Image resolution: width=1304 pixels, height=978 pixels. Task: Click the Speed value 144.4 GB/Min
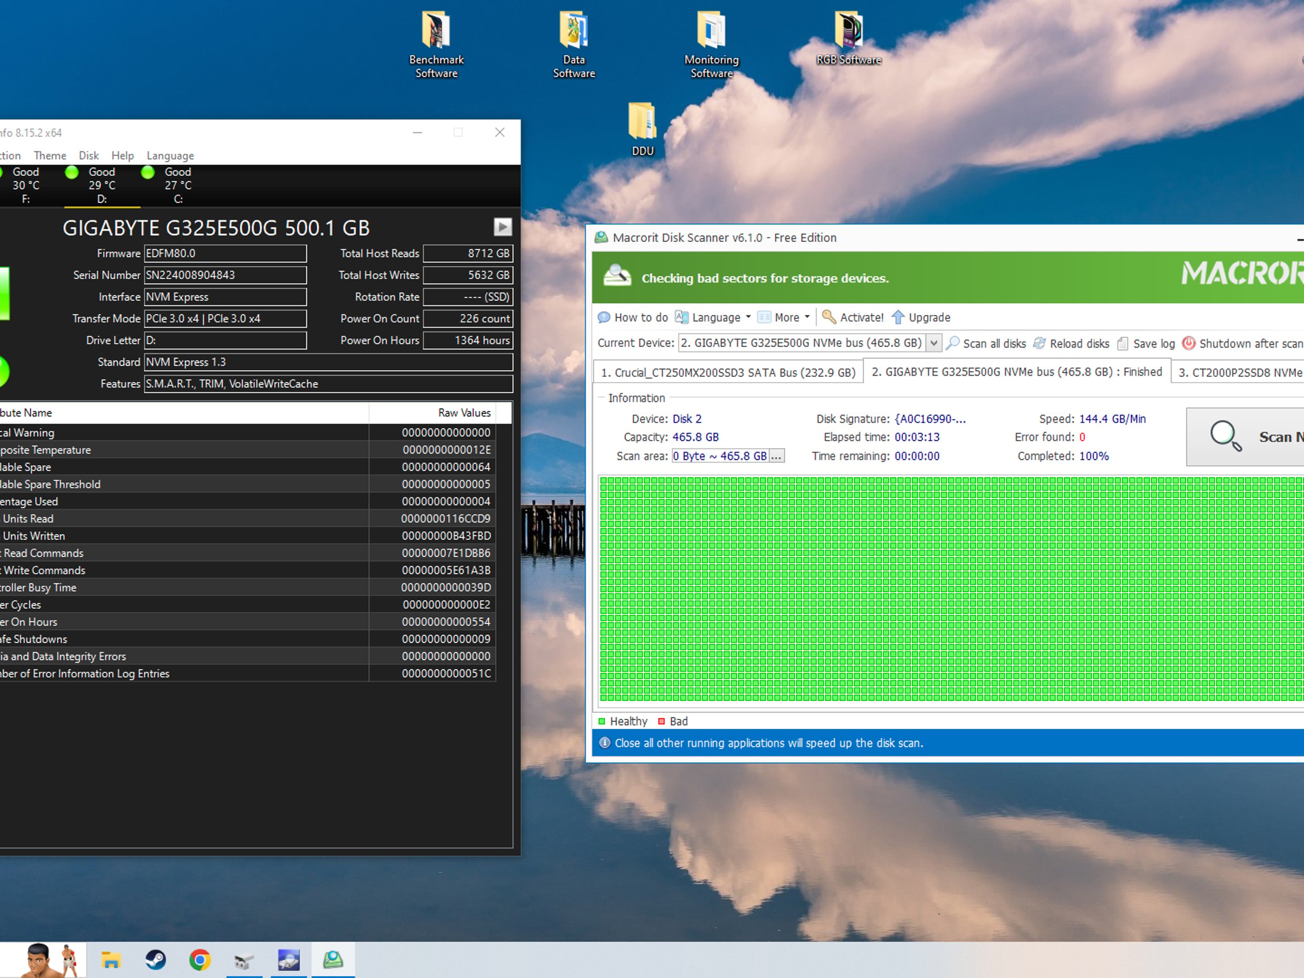coord(1112,419)
